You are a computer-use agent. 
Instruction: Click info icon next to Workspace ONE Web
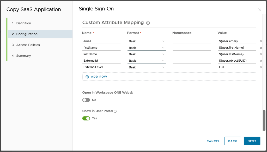click(x=132, y=93)
